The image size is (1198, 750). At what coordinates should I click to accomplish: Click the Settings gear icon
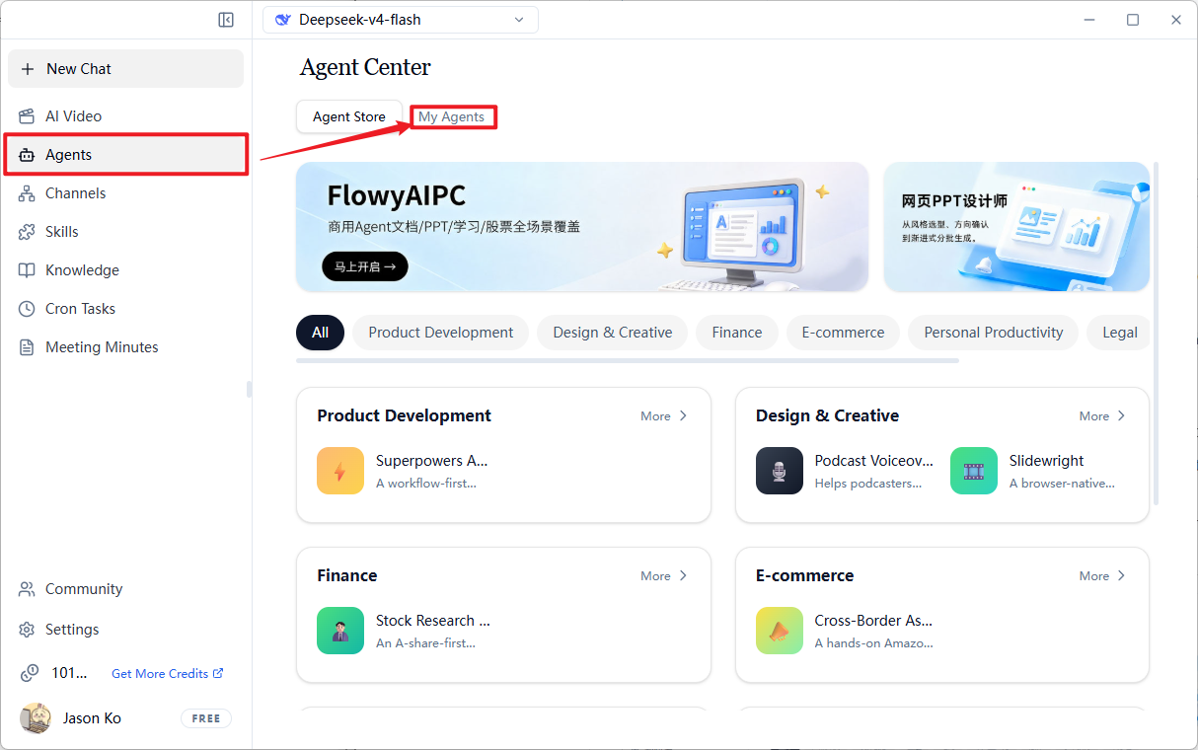[27, 630]
